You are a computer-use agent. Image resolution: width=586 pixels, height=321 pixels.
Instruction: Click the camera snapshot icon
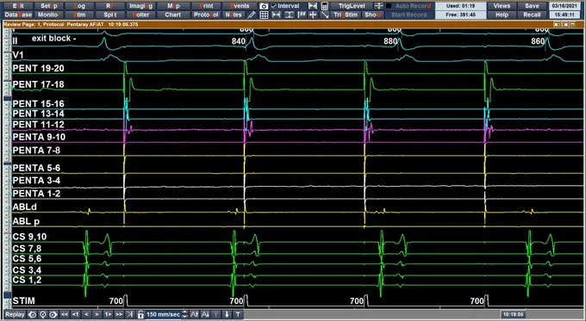264,6
